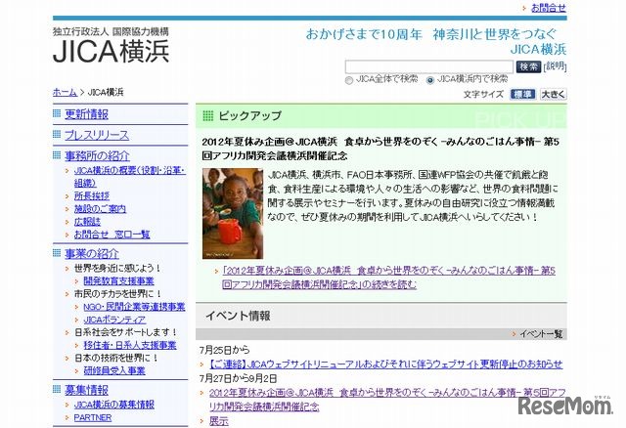This screenshot has height=428, width=626.
Task: Click the grid icon beside 事務所の紹介
Action: click(57, 154)
